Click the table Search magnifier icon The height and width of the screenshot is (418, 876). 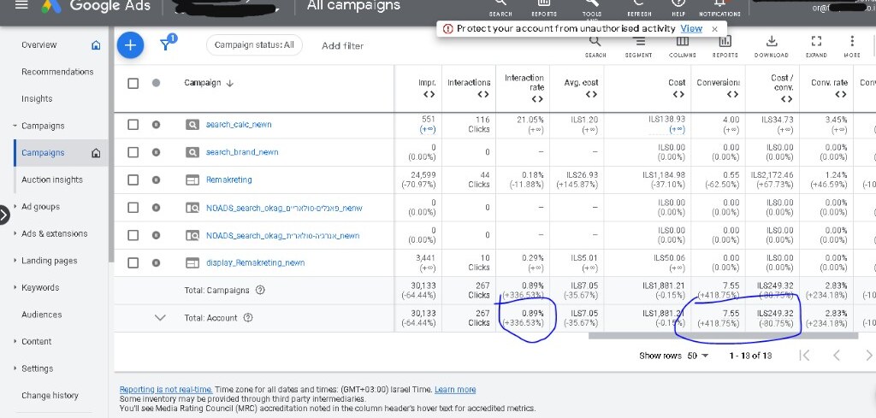pyautogui.click(x=595, y=41)
